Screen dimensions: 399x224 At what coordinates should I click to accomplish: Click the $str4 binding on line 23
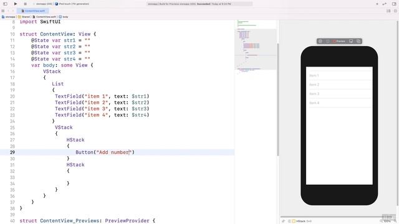[139, 115]
